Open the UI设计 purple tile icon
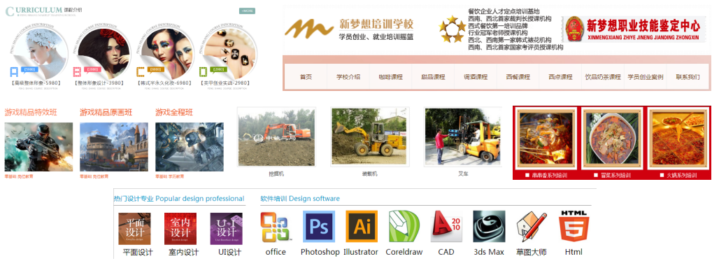 point(227,229)
